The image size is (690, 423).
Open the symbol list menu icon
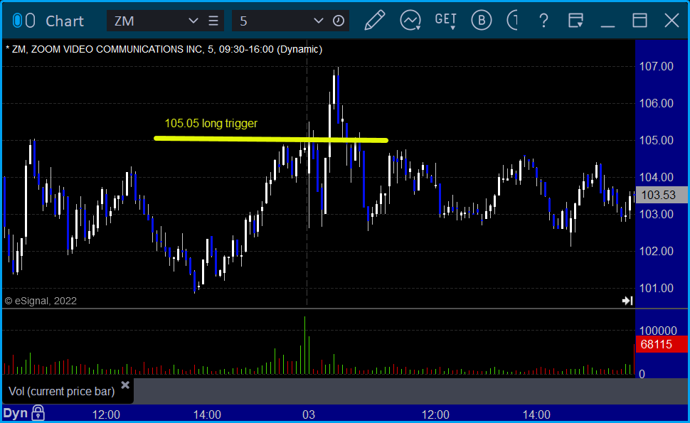[213, 21]
